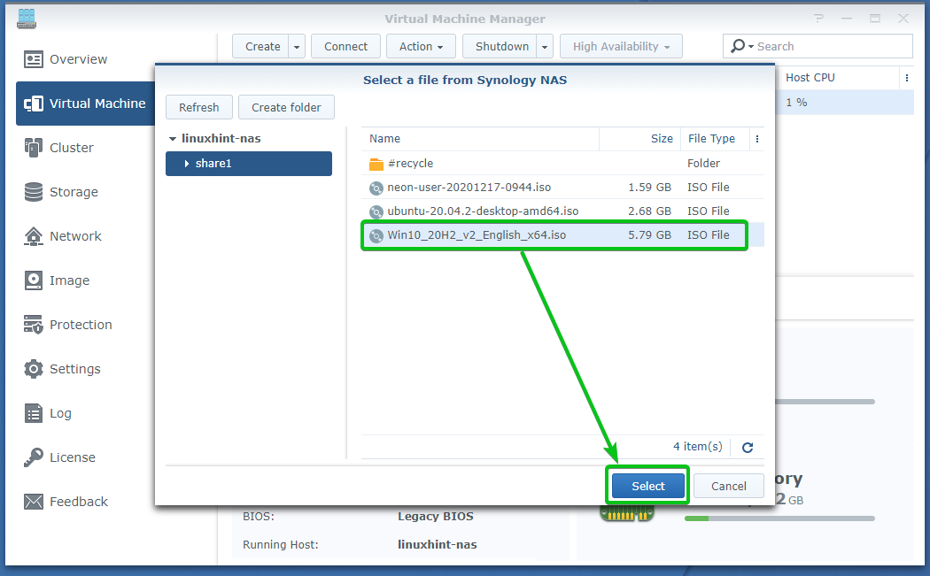Viewport: 930px width, 576px height.
Task: Open the High Availability dropdown
Action: click(621, 46)
